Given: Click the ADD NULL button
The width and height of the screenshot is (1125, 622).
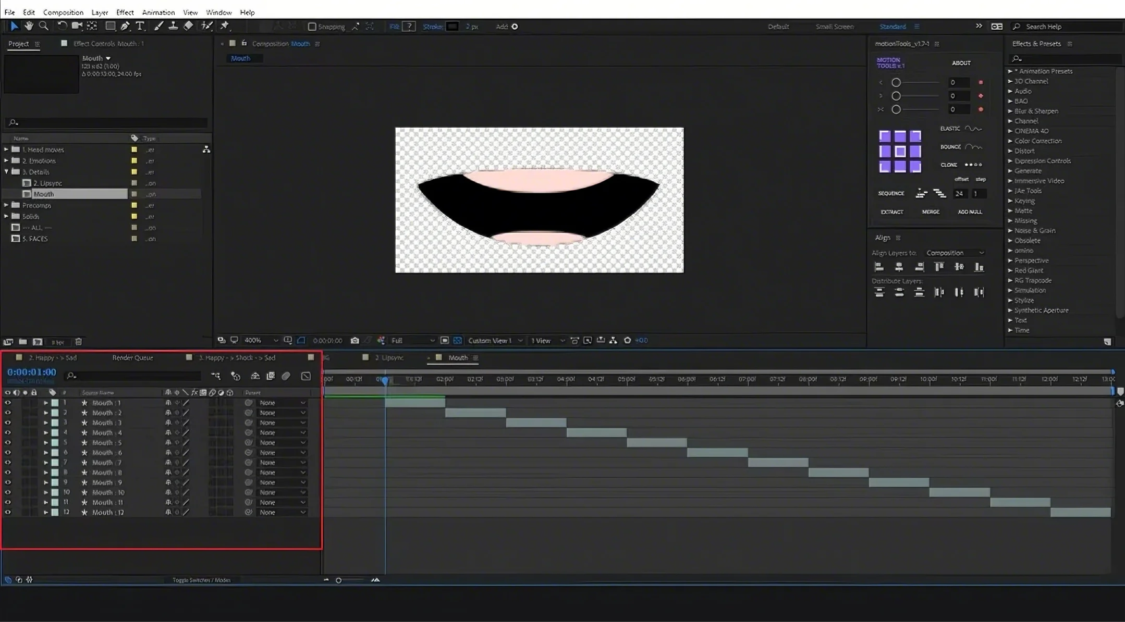Looking at the screenshot, I should [969, 212].
